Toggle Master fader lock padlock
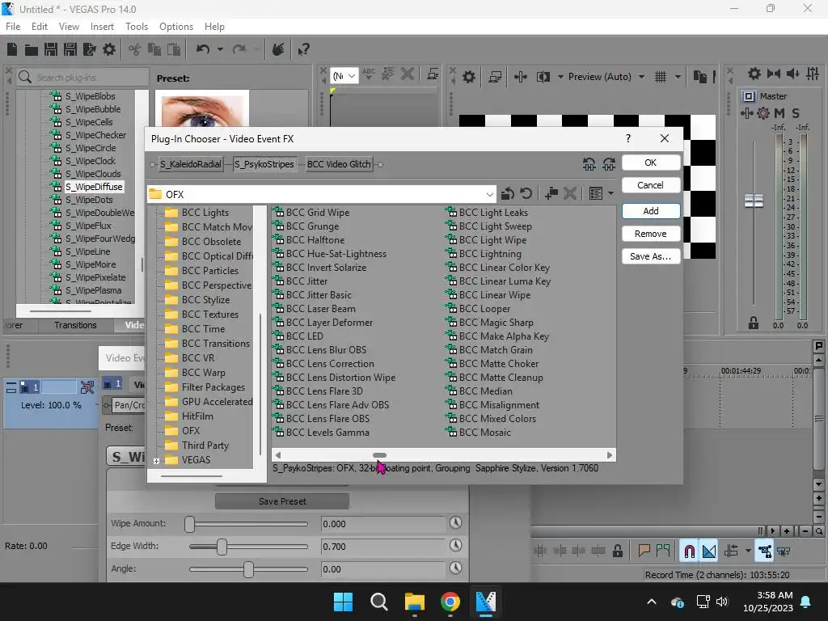The height and width of the screenshot is (621, 828). point(754,323)
